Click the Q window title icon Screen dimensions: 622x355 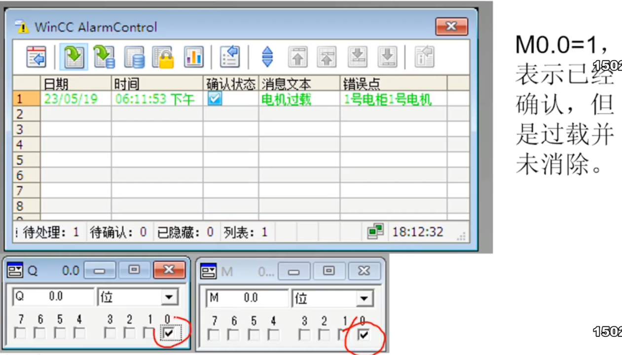(15, 270)
